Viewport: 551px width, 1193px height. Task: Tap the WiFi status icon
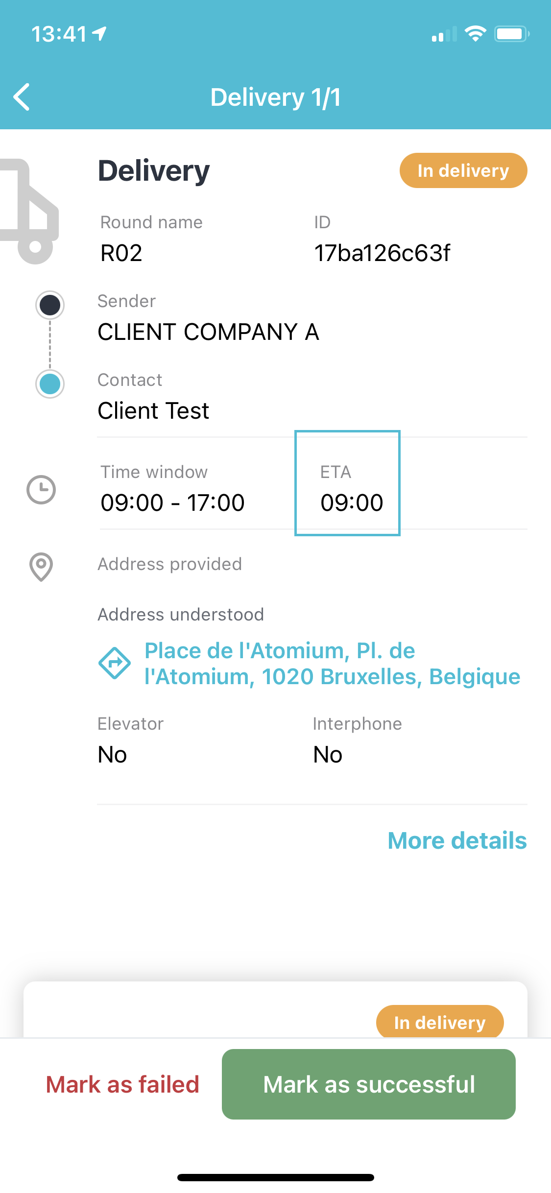coord(475,34)
